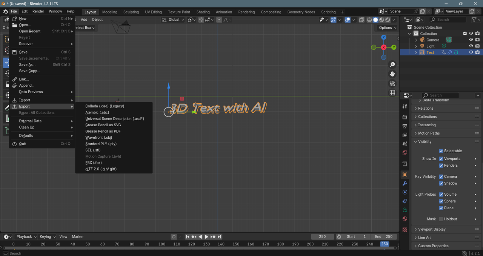Uncheck Show In Viewports checkbox

pos(441,159)
